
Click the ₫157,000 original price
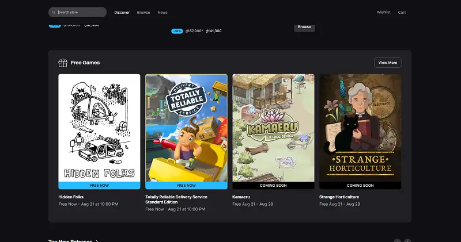point(194,31)
